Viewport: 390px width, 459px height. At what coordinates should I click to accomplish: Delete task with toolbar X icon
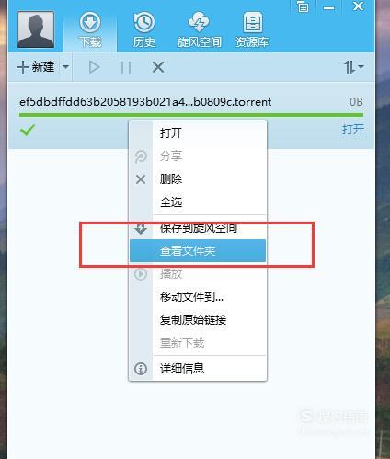pos(158,67)
